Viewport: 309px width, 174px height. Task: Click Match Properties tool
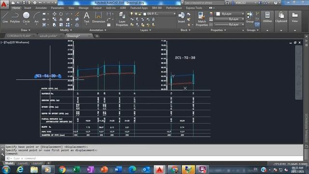pyautogui.click(x=202, y=19)
